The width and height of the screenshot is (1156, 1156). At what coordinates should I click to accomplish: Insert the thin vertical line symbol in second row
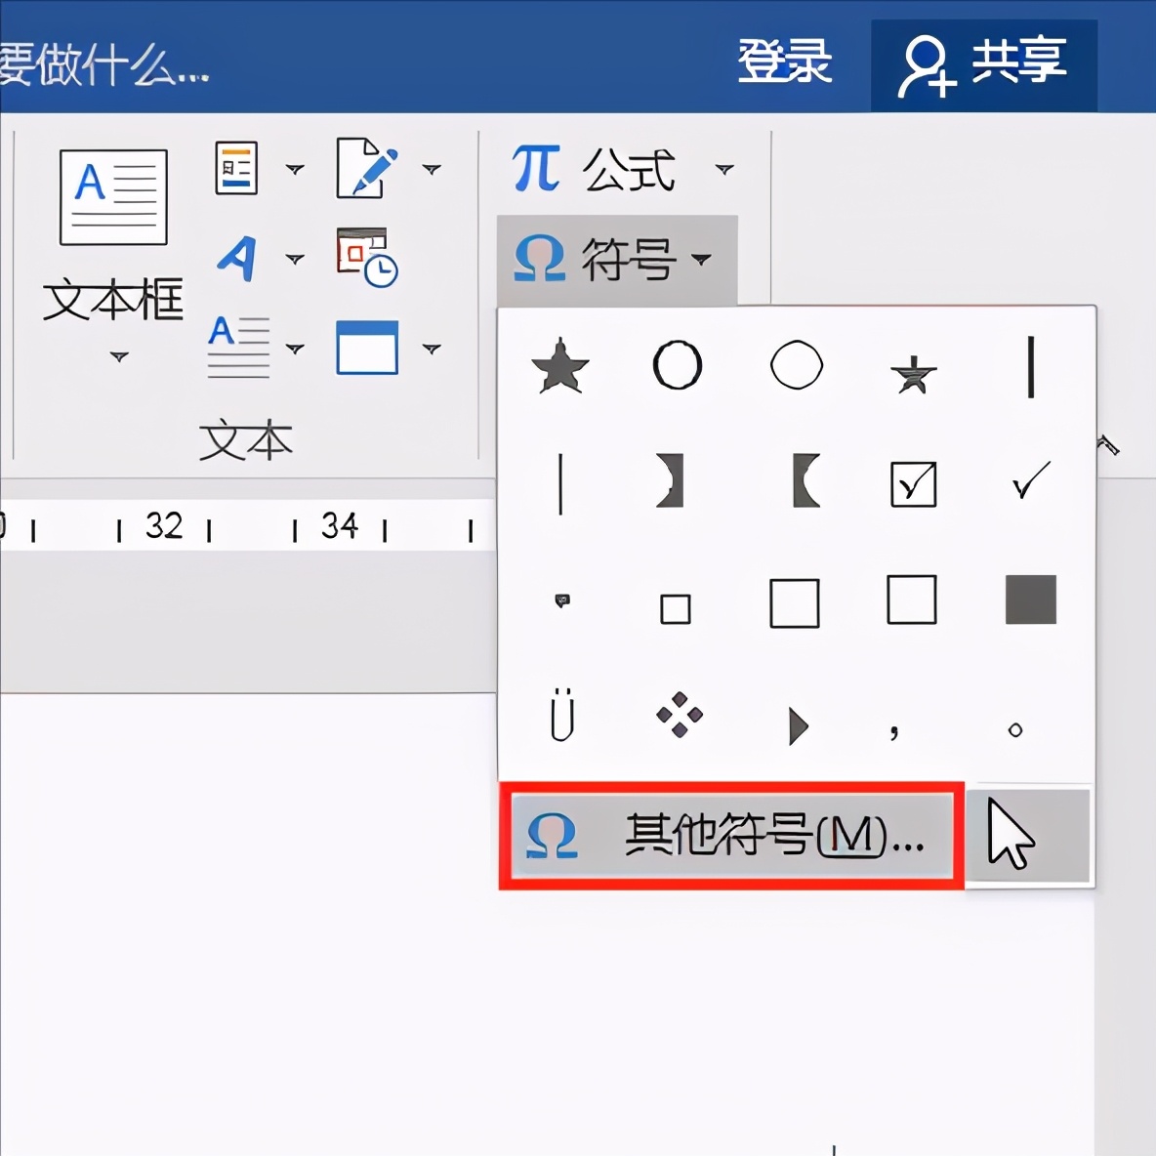[x=561, y=484]
